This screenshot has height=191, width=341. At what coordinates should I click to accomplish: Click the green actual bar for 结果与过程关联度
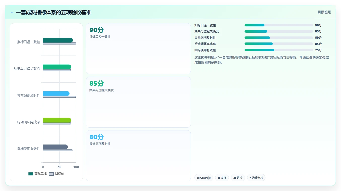click(57, 67)
